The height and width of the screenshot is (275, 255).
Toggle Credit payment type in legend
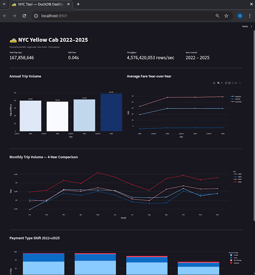(234, 255)
